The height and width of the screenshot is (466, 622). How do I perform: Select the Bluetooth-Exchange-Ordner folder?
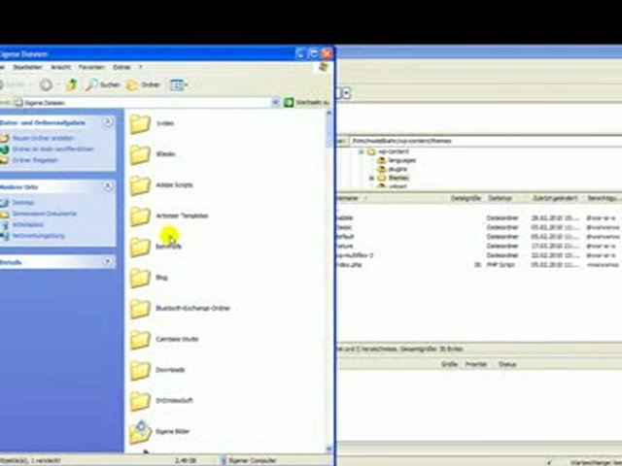(141, 308)
